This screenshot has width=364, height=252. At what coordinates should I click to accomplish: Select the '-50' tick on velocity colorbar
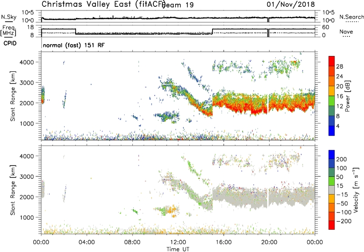coord(342,203)
